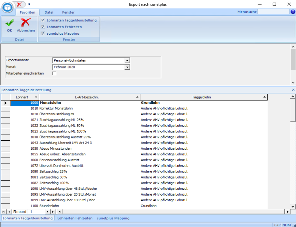Close the Lohnarten Taggeldeinstellung panel
This screenshot has width=296, height=227.
(x=293, y=90)
